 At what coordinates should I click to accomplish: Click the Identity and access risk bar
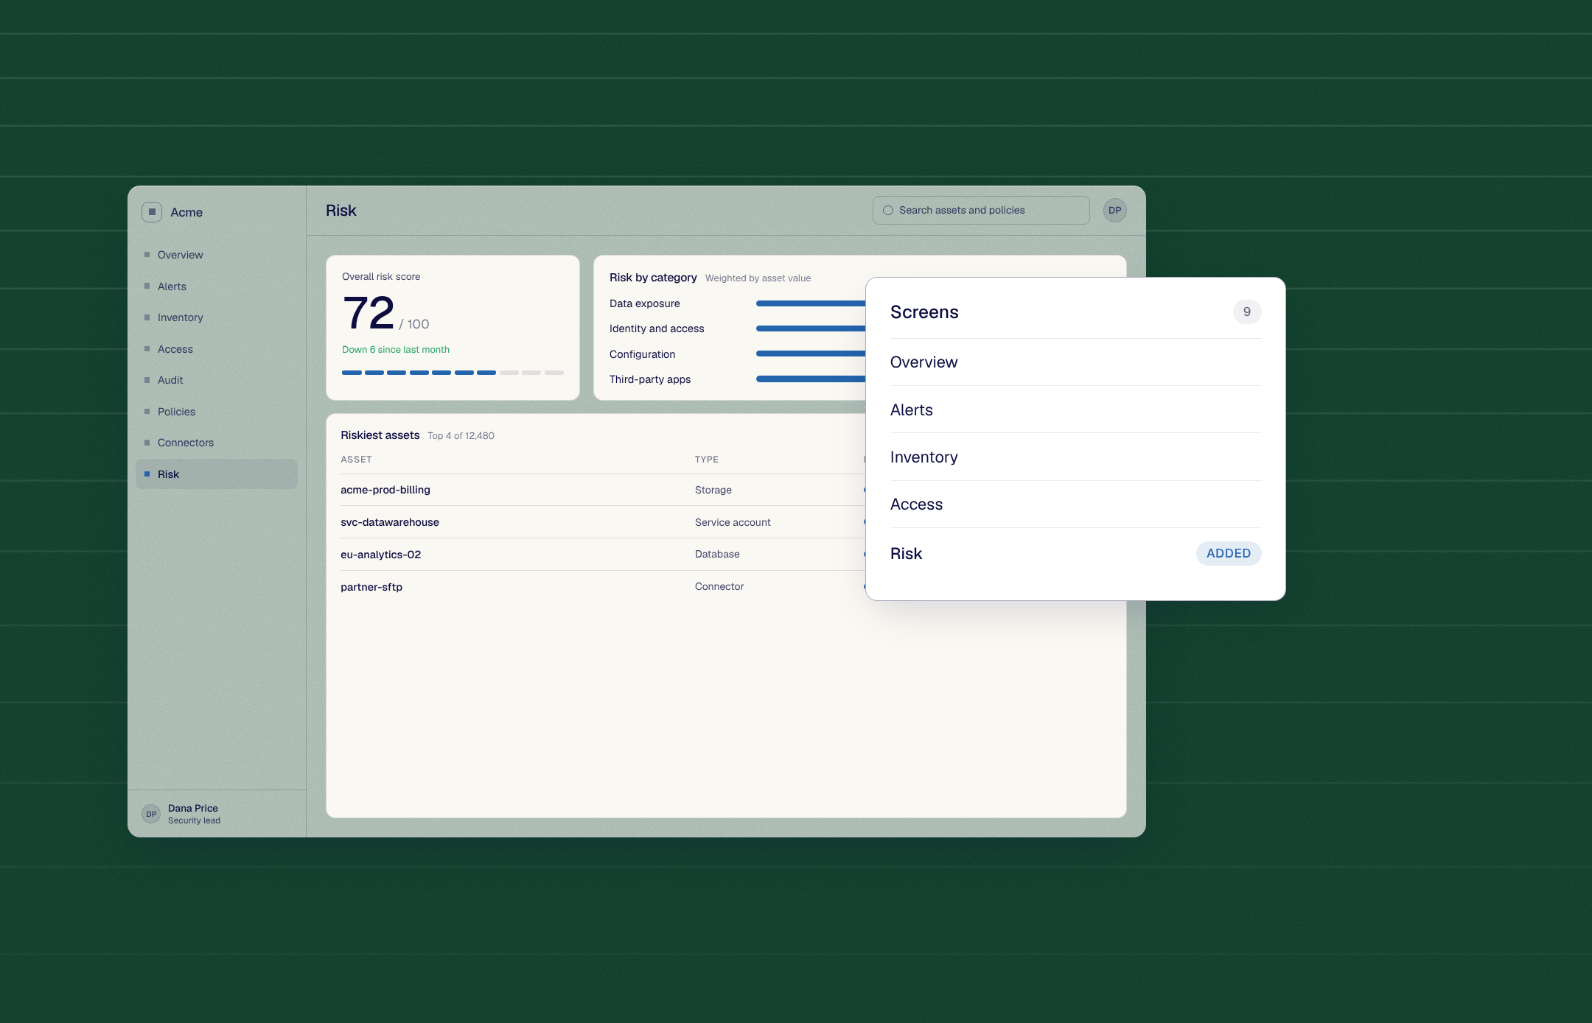[811, 328]
